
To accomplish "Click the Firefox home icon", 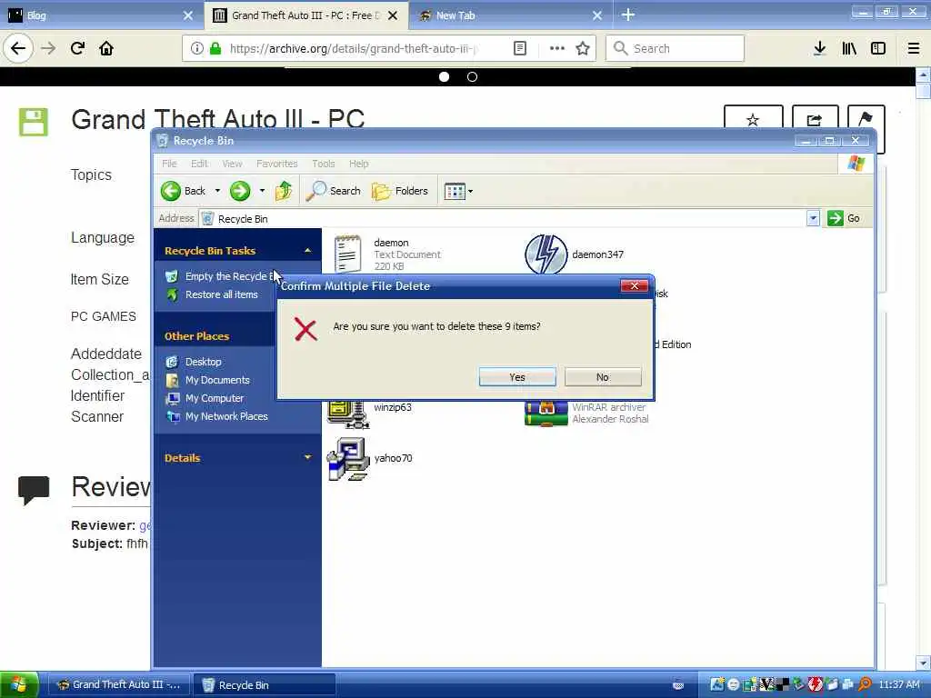I will [x=106, y=48].
